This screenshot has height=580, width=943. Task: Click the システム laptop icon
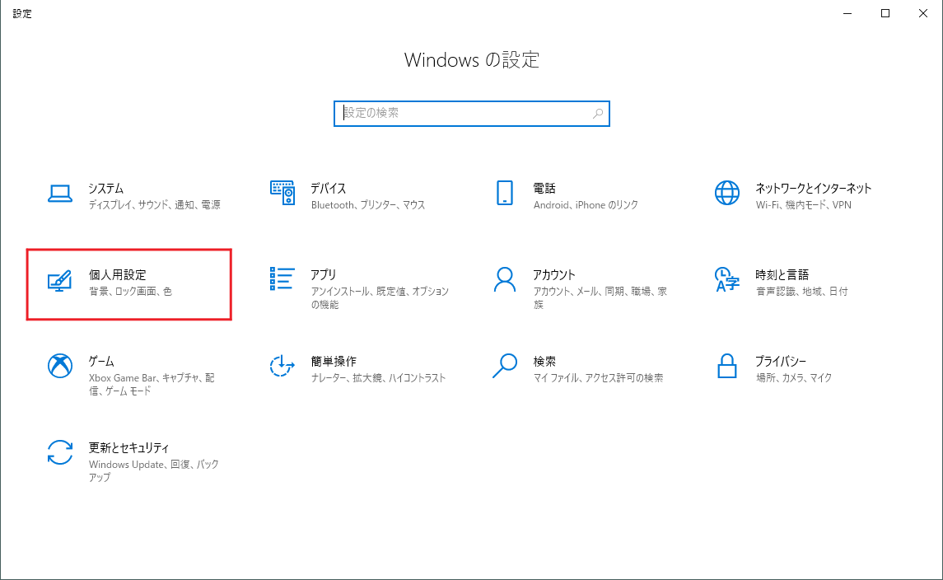click(x=60, y=193)
